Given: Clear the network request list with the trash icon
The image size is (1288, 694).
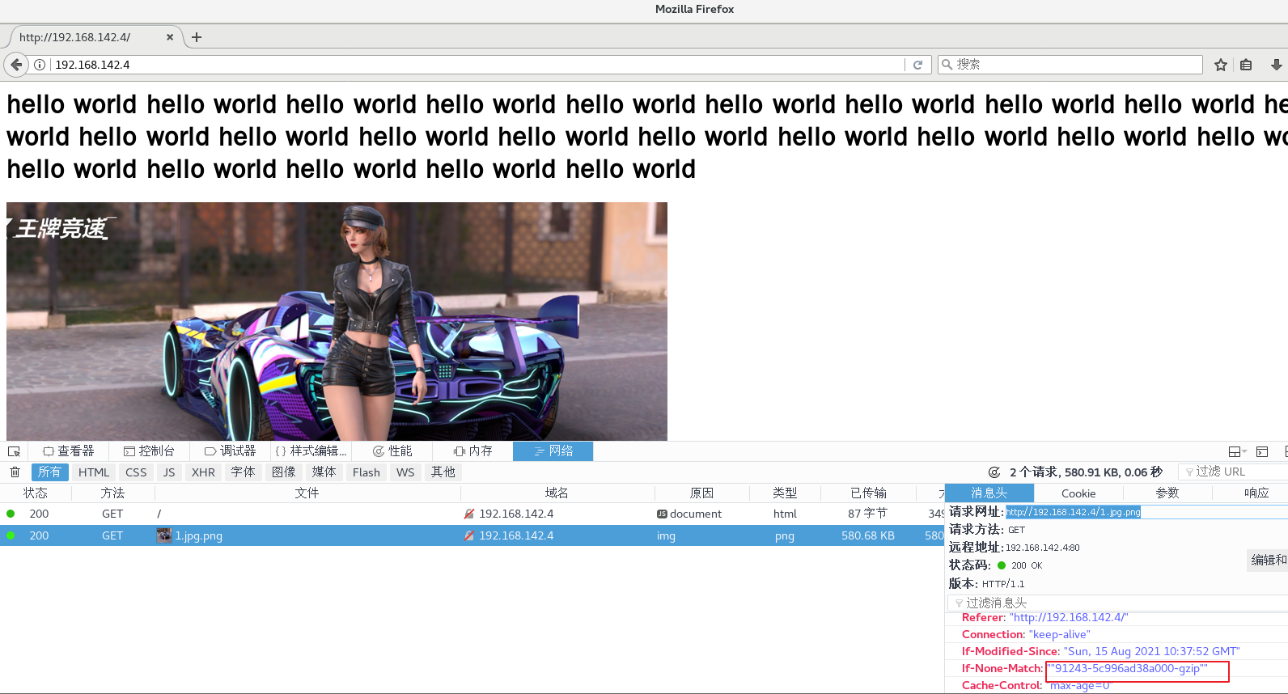Looking at the screenshot, I should point(15,472).
